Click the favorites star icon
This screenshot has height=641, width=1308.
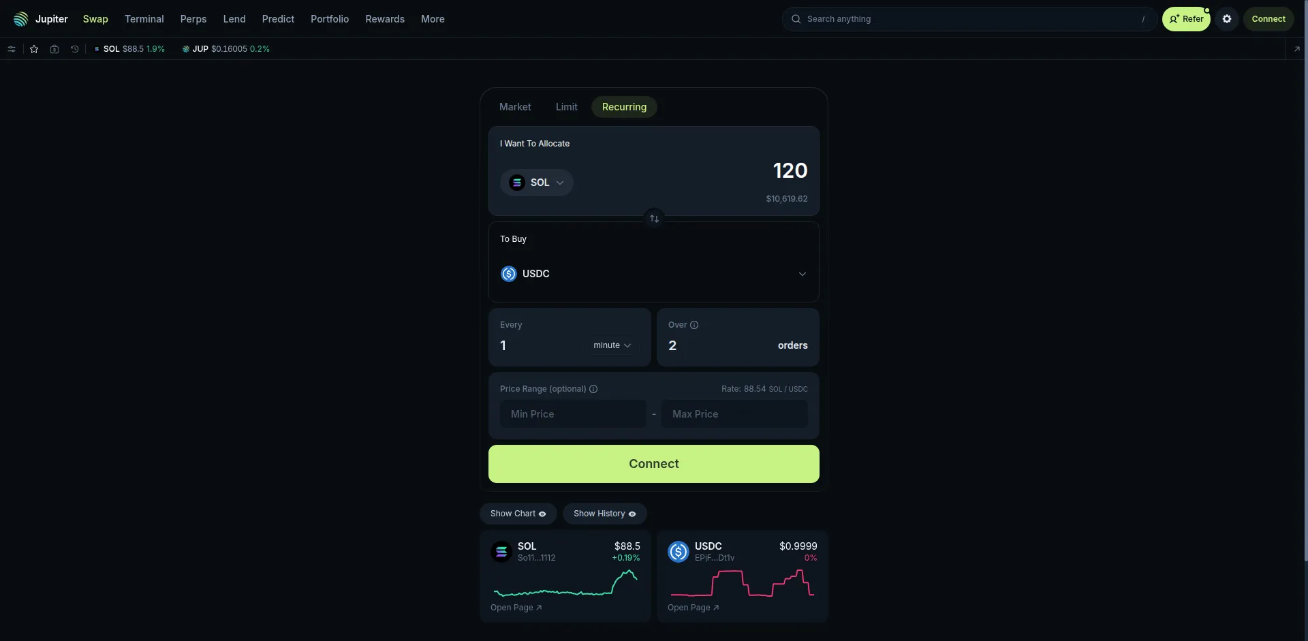[x=34, y=49]
